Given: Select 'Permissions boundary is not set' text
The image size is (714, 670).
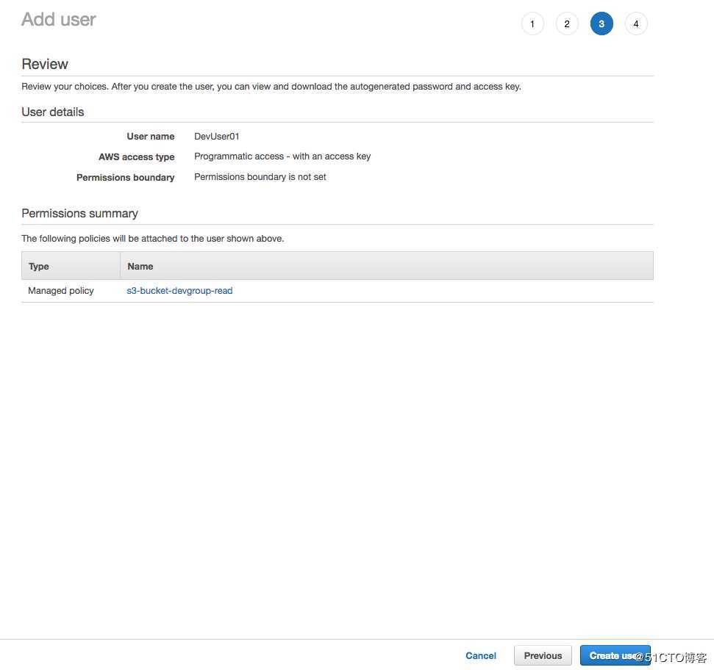Looking at the screenshot, I should [x=260, y=177].
